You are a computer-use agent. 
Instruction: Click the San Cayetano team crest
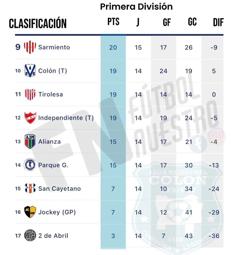(30, 189)
